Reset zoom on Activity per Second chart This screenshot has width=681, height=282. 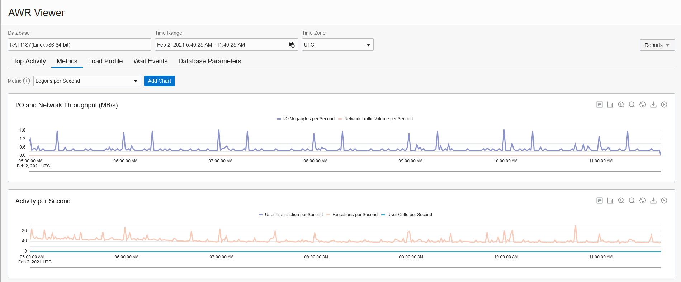point(643,200)
